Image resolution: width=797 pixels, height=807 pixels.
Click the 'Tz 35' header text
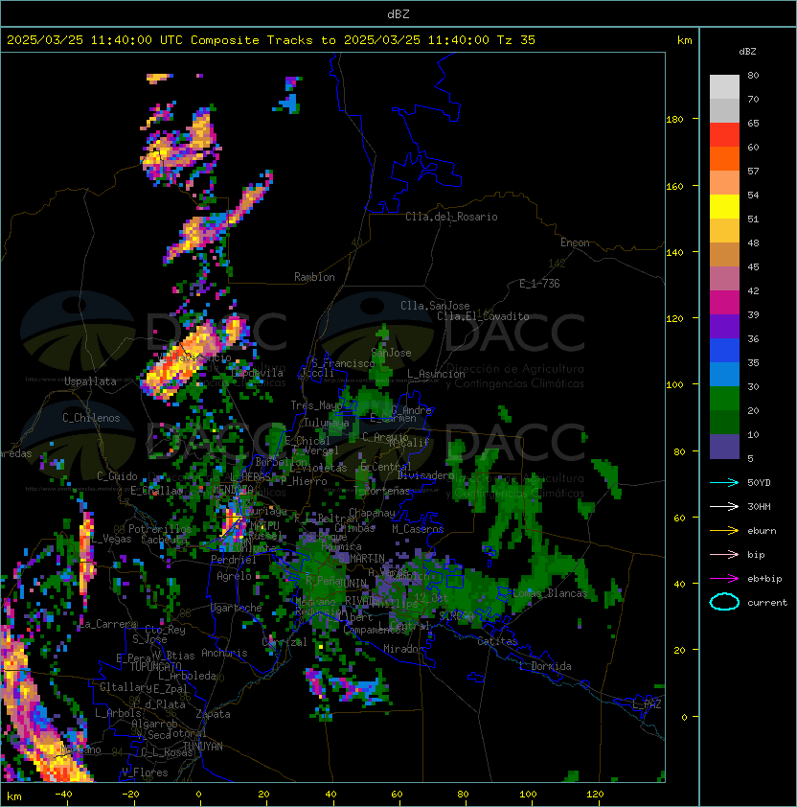click(515, 40)
